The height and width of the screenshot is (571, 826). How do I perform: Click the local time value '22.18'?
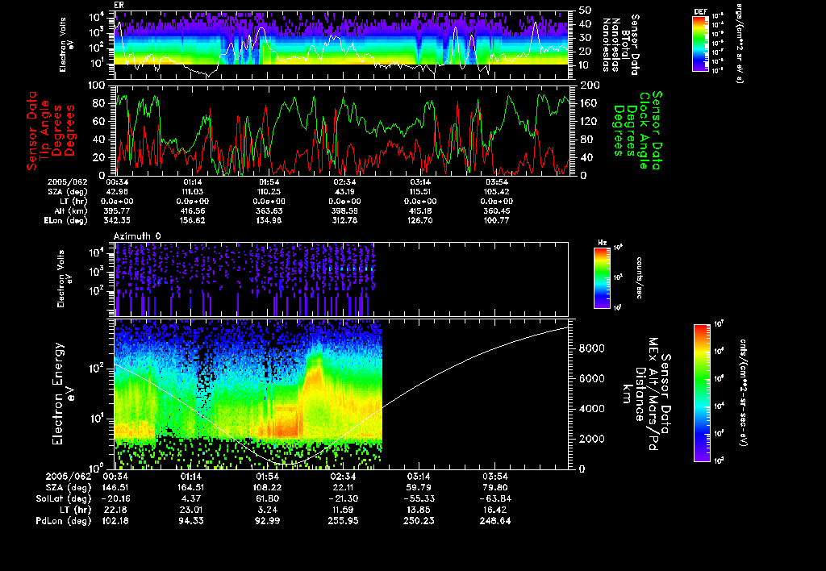coord(116,510)
